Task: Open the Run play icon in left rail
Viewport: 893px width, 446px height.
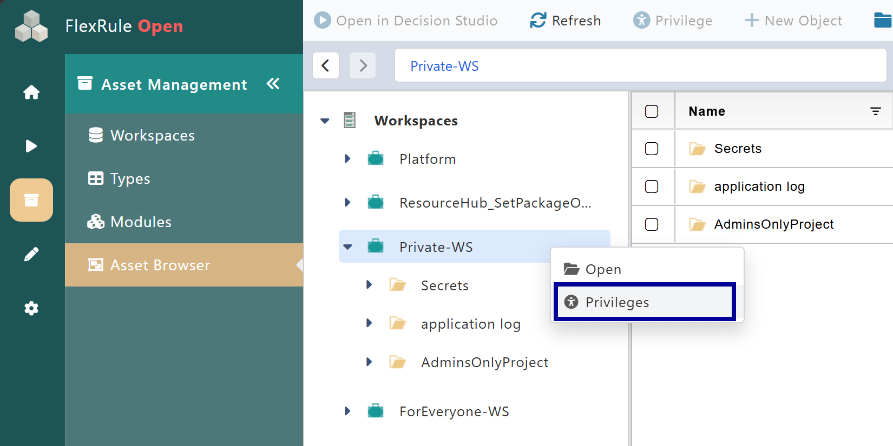Action: coord(31,146)
